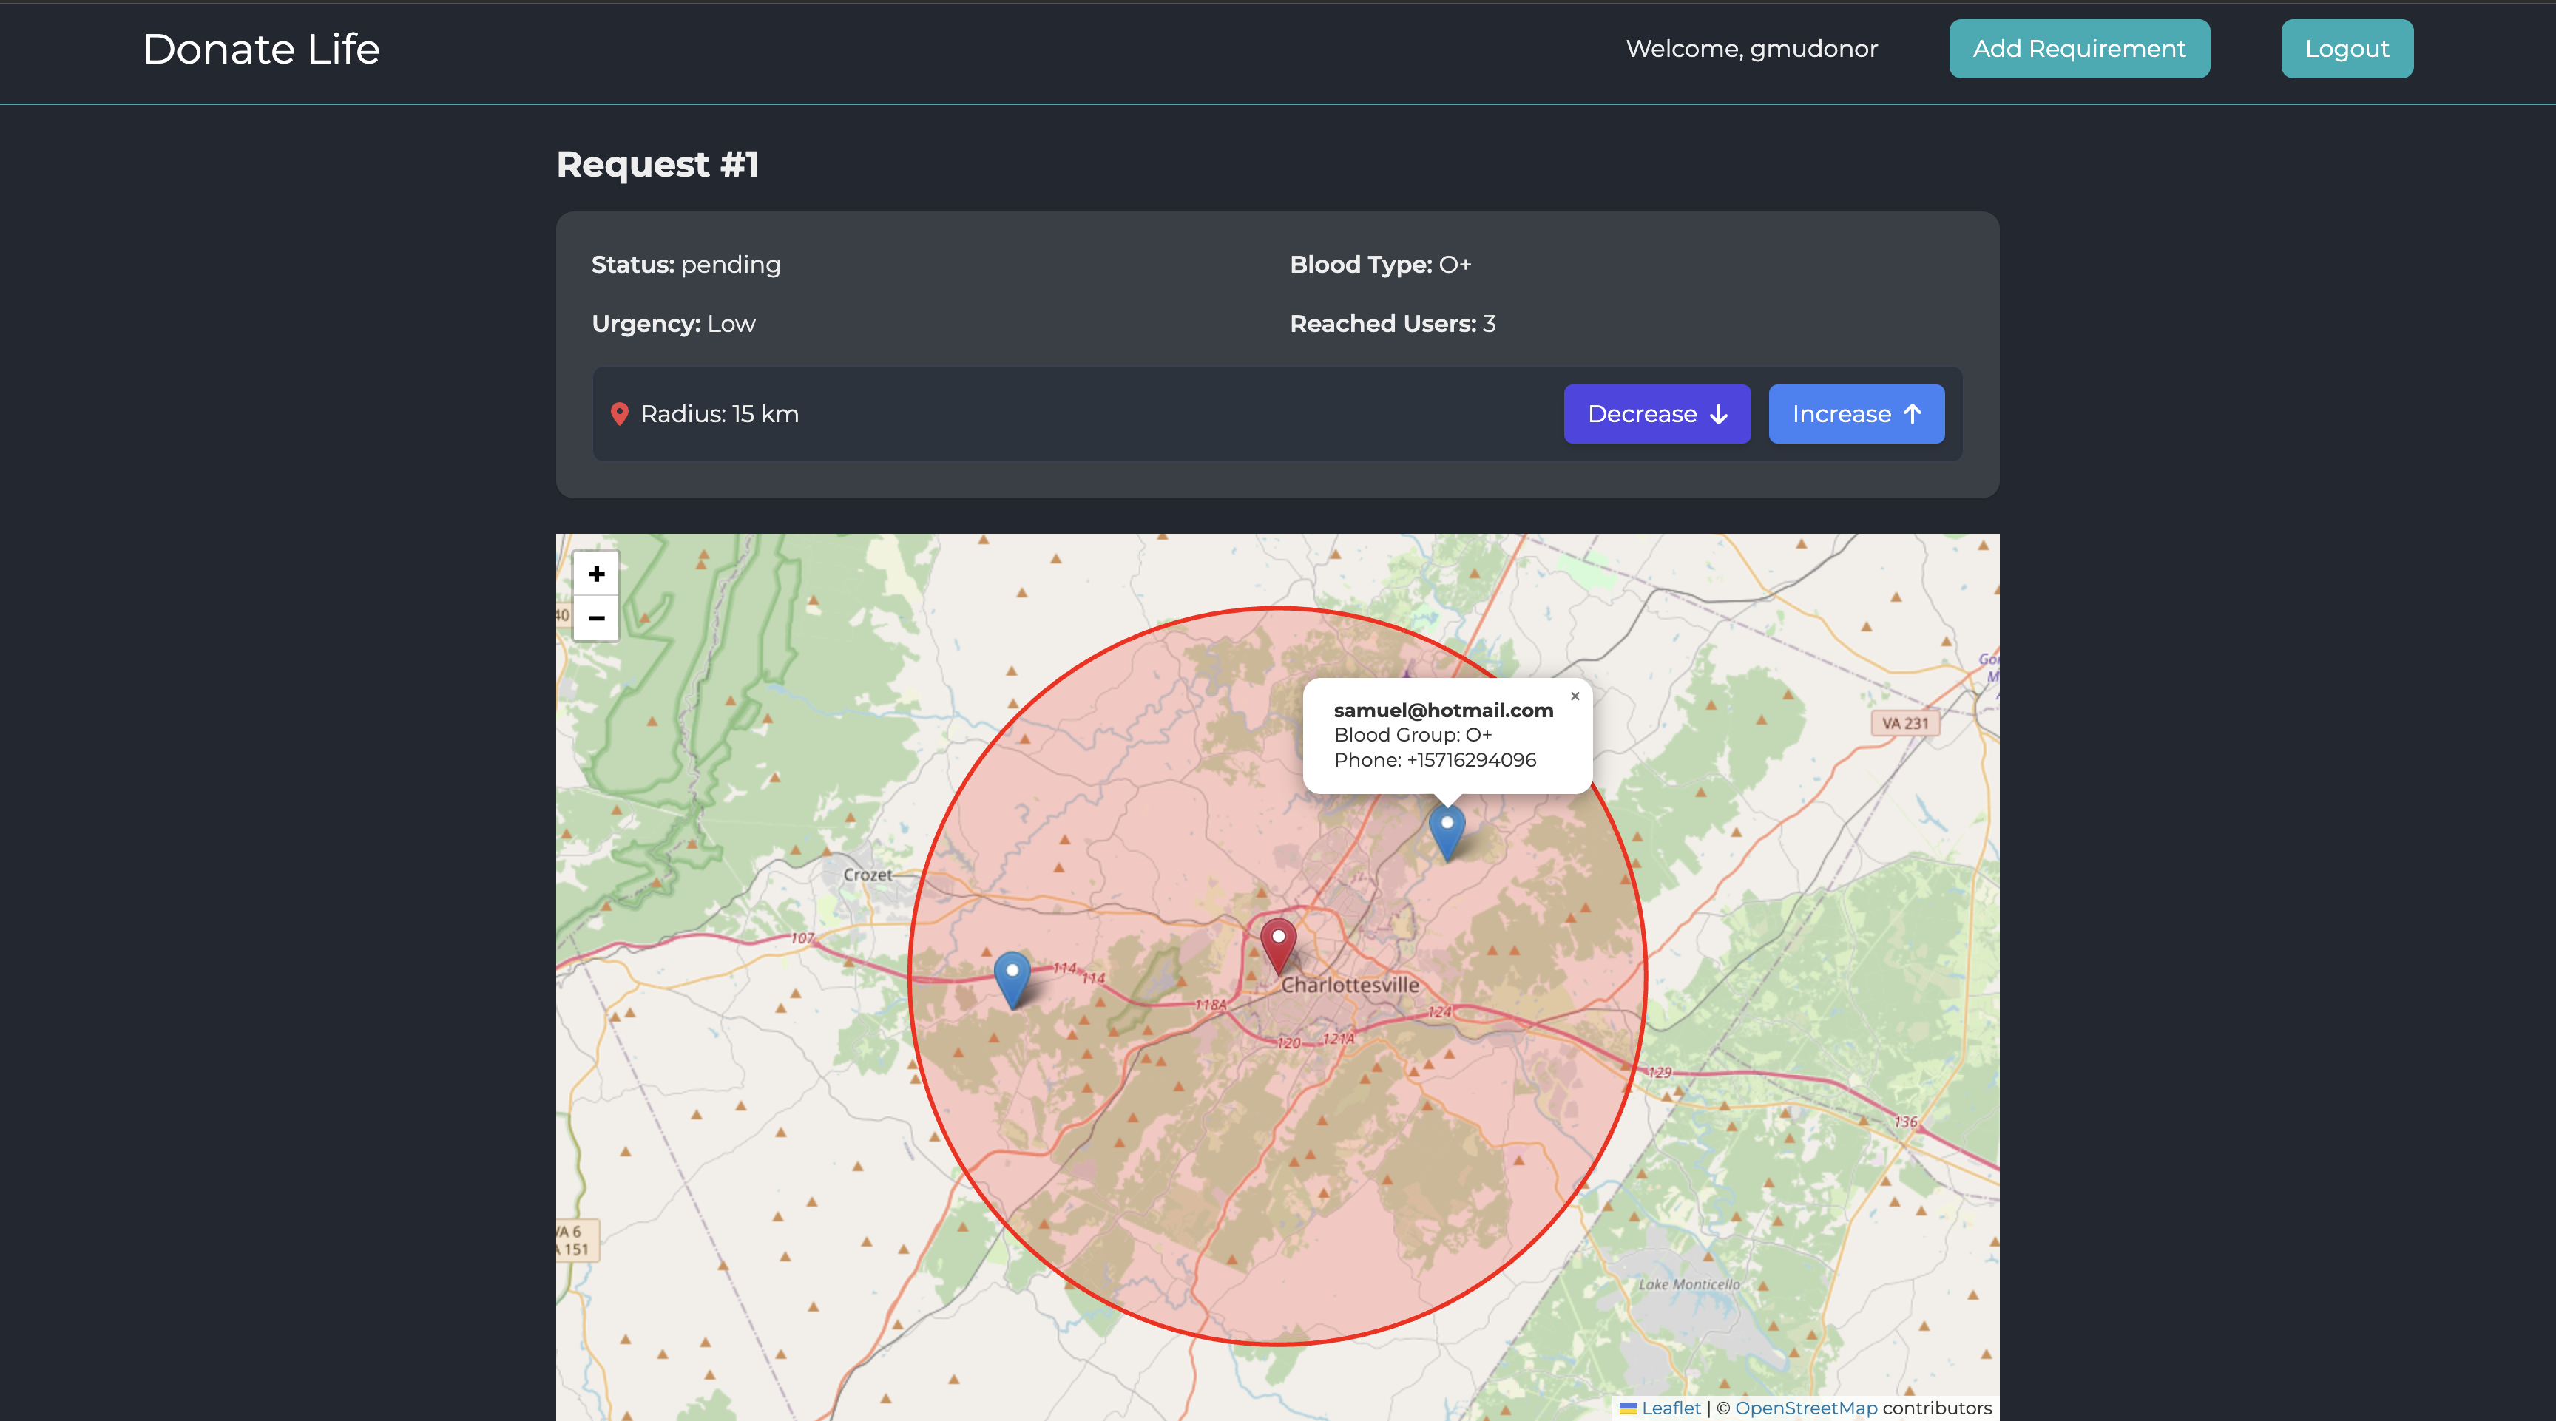Click the Crozet town label on the map
2556x1421 pixels.
point(868,875)
